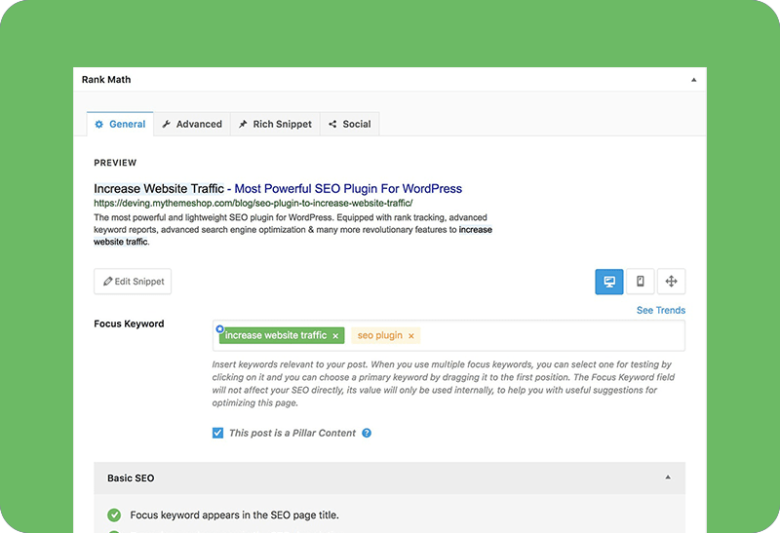Open the Advanced tab
This screenshot has width=780, height=533.
tap(192, 124)
